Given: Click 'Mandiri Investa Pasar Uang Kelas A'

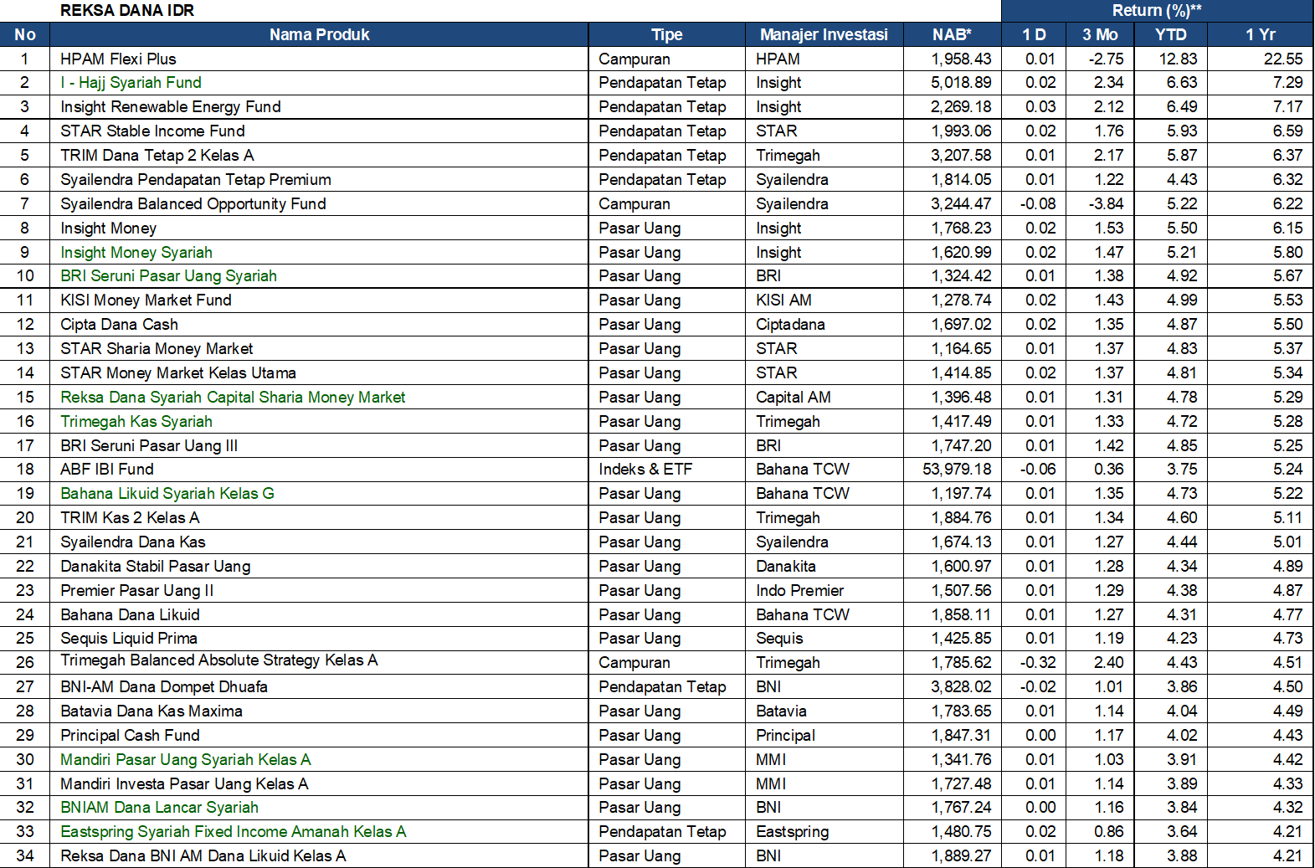Looking at the screenshot, I should click(x=184, y=783).
